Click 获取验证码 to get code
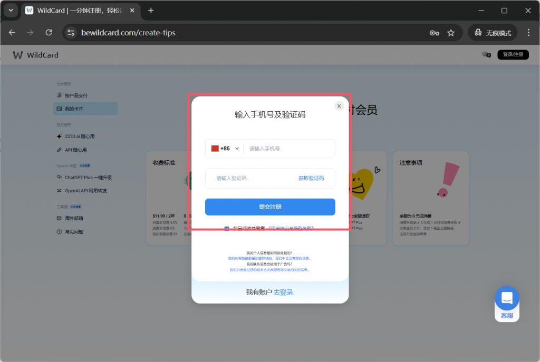The width and height of the screenshot is (540, 362). [x=311, y=178]
